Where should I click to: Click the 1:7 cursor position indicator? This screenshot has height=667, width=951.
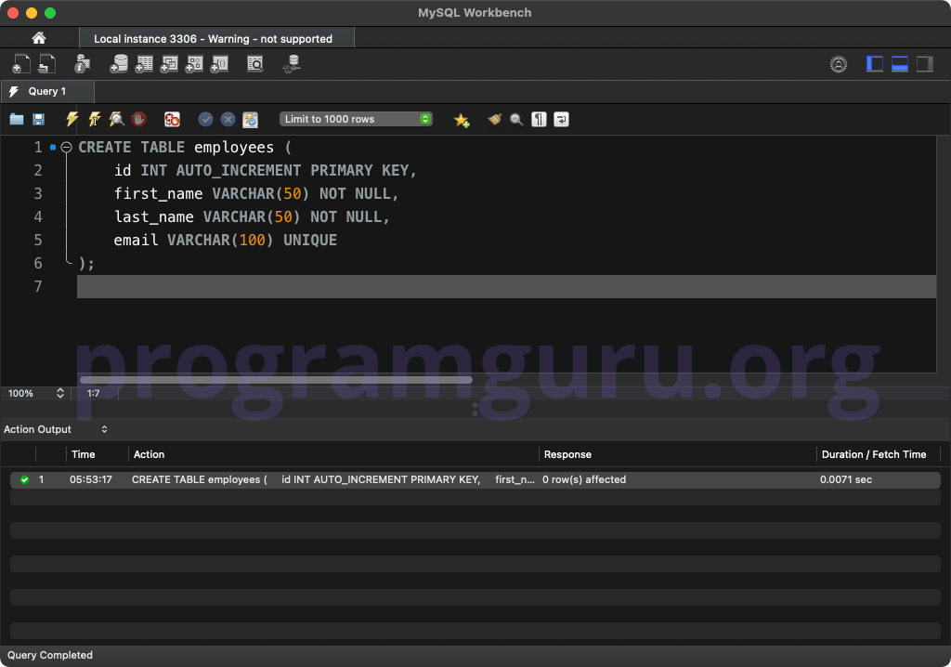94,393
